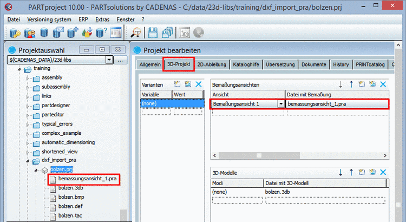406x222 pixels.
Task: Switch to the 3D-Projekt tab
Action: (x=179, y=64)
